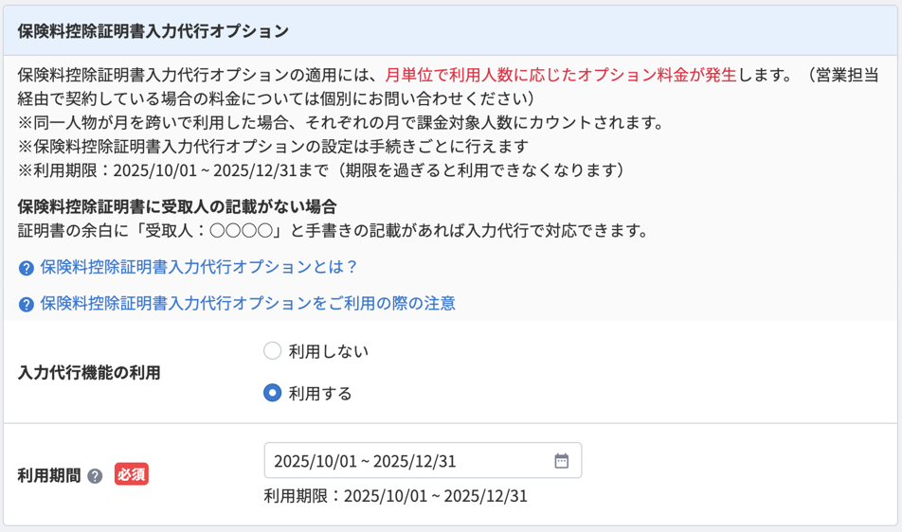Click the 入力代行機能の利用 row label
Viewport: 902px width, 532px height.
coord(89,373)
